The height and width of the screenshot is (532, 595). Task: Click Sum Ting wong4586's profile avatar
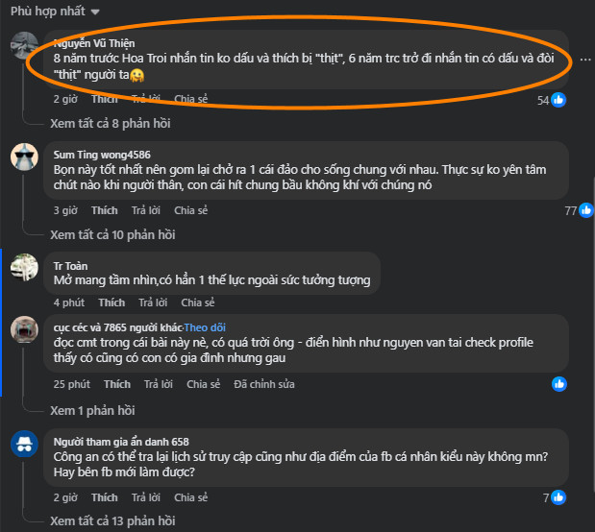(x=24, y=157)
